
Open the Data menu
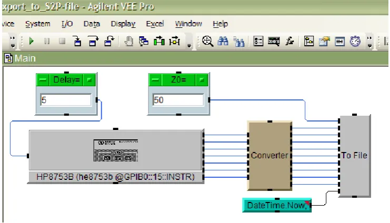(92, 24)
